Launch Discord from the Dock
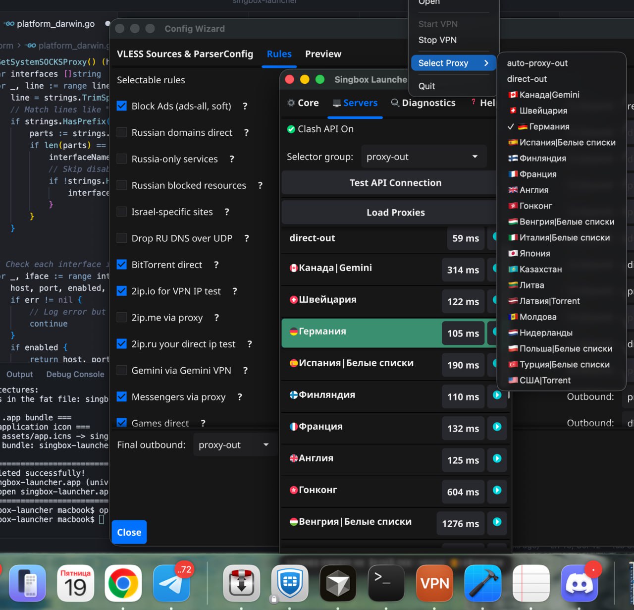Image resolution: width=634 pixels, height=610 pixels. (580, 583)
